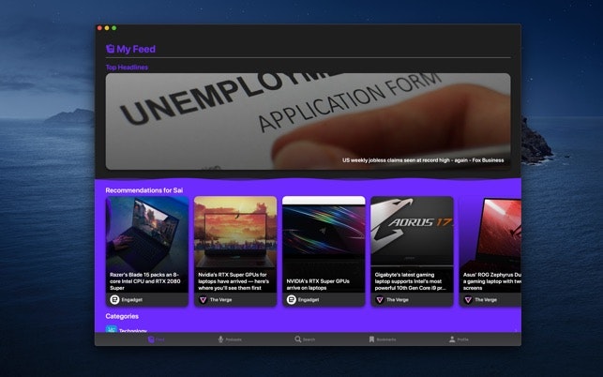This screenshot has width=603, height=377.
Task: Open the unemployment application headline image
Action: pyautogui.click(x=308, y=121)
